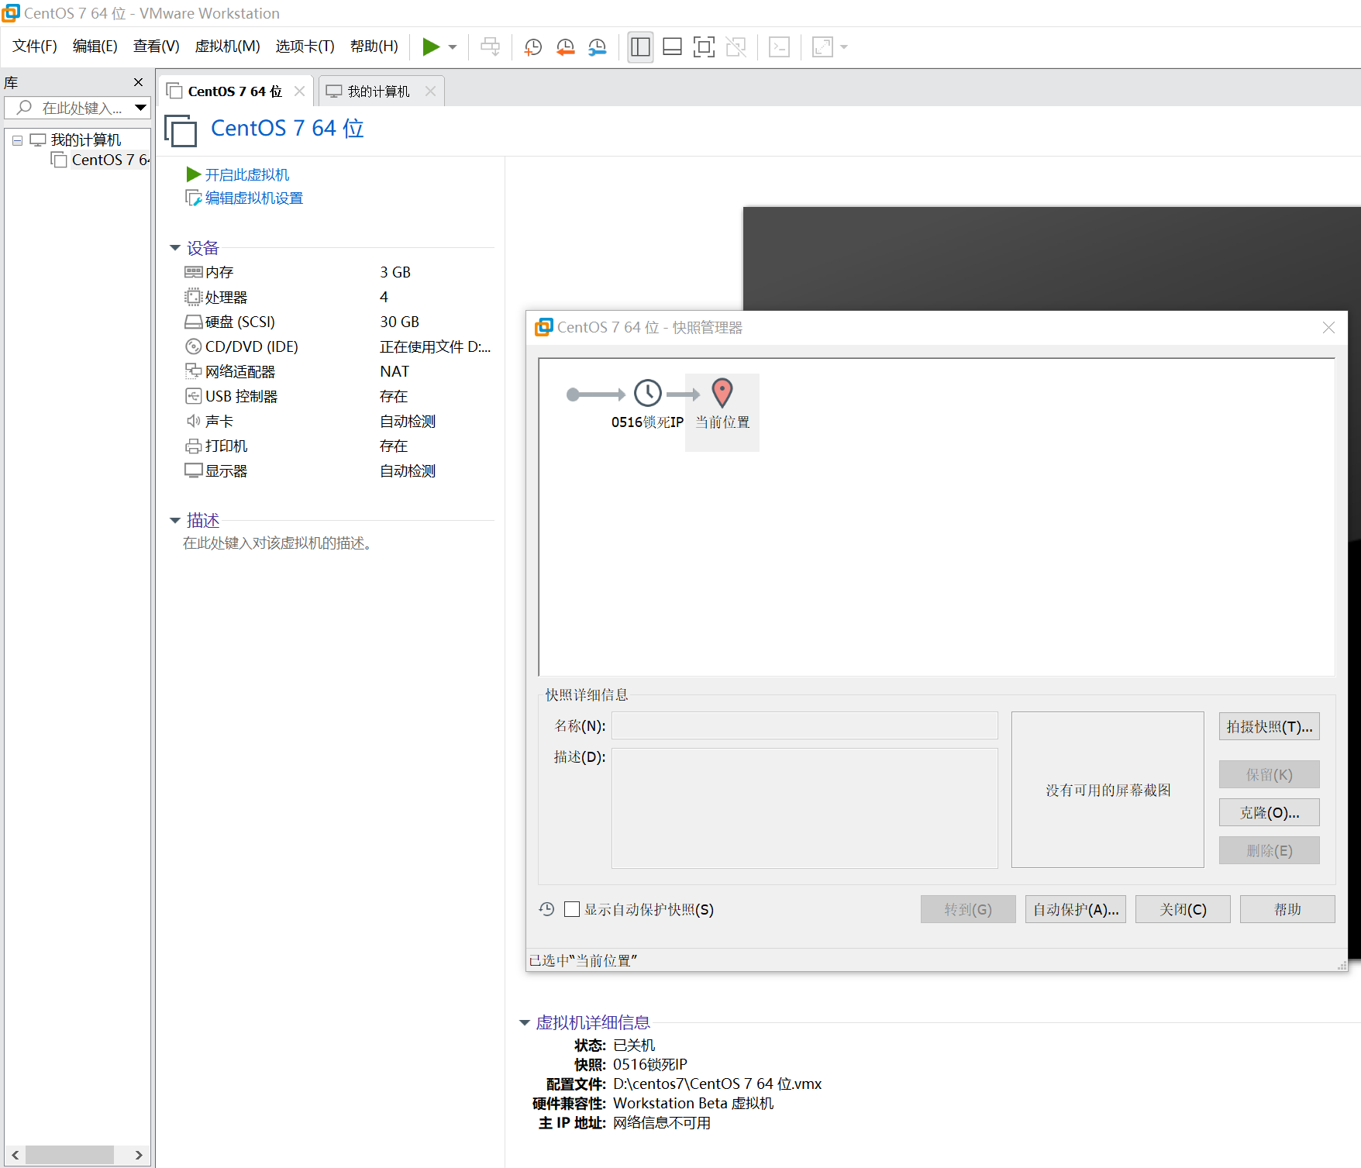The height and width of the screenshot is (1168, 1361).
Task: Click 开启此虚拟机 link
Action: (x=246, y=175)
